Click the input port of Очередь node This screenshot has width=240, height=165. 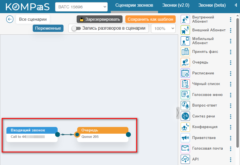click(77, 135)
